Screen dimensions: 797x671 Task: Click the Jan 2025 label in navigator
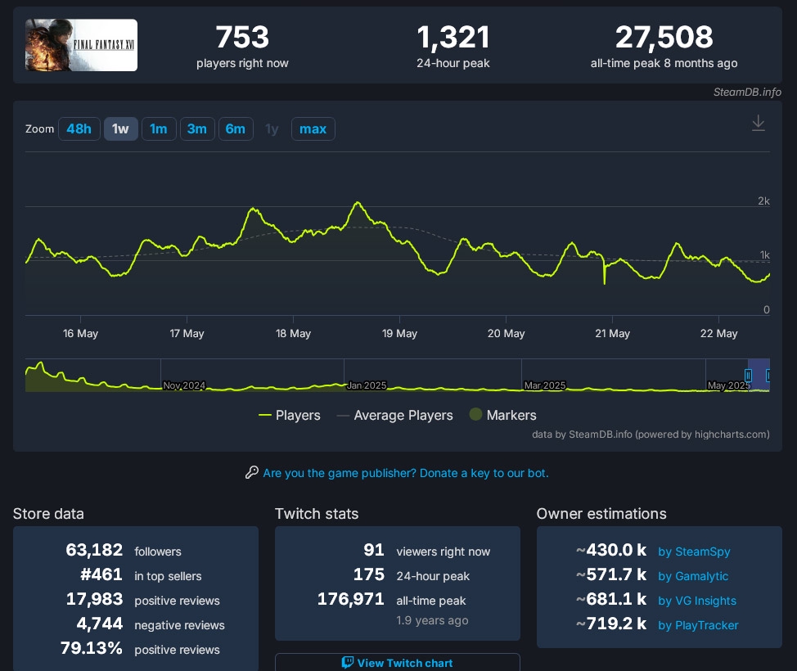[x=367, y=385]
